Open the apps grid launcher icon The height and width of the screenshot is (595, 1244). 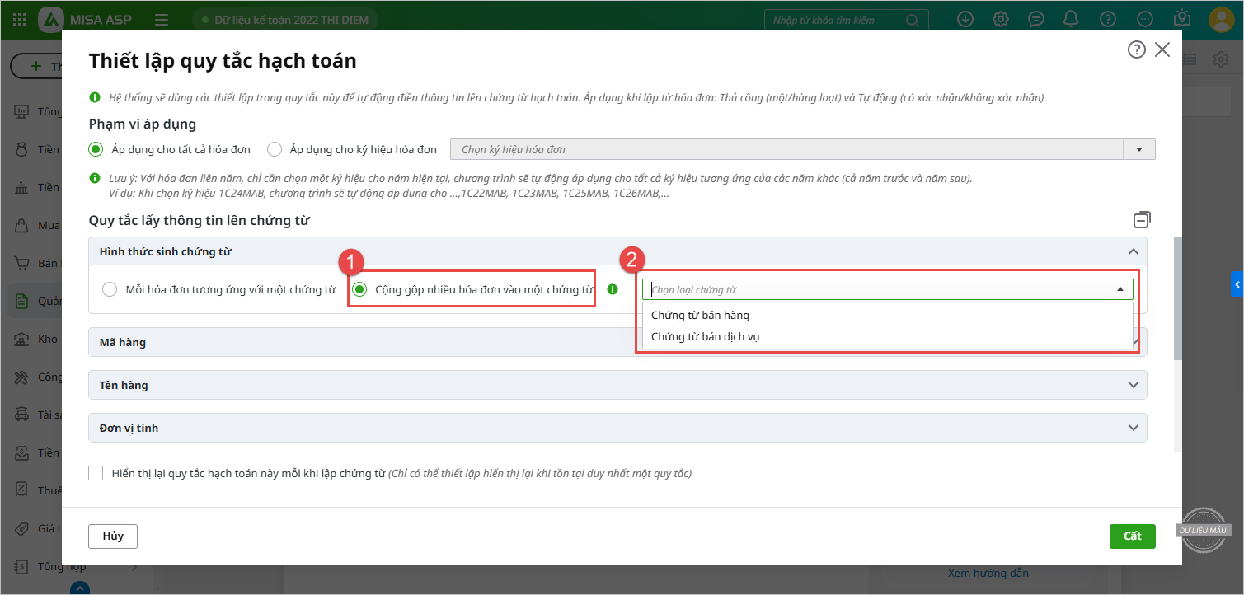pyautogui.click(x=20, y=19)
